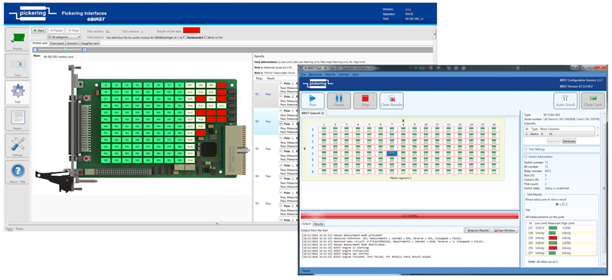Click Pause icon in BIRST Tool
Viewport: 612px width, 280px height.
click(x=339, y=101)
